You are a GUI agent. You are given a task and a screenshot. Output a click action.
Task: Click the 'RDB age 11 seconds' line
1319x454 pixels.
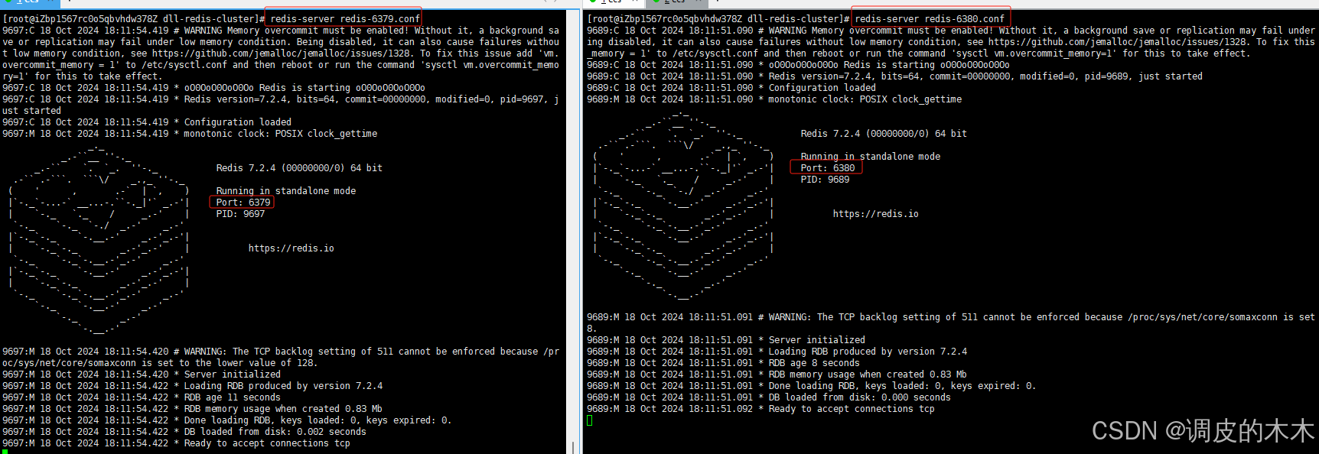point(142,397)
